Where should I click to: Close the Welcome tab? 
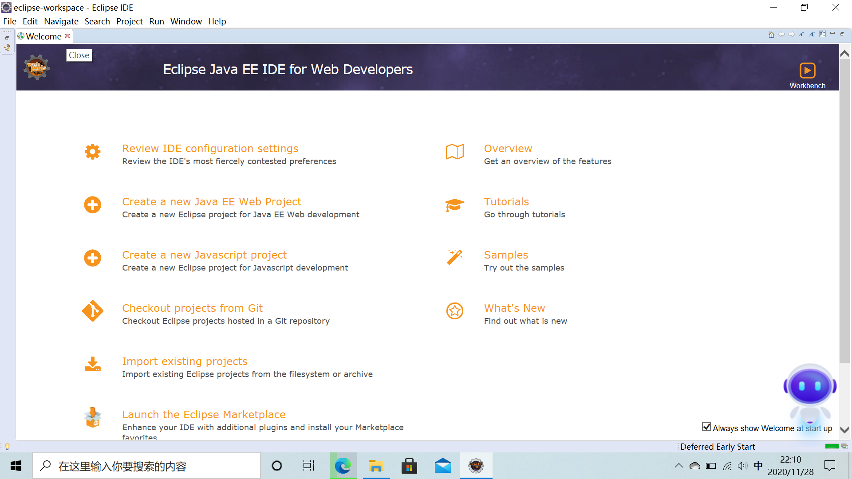[x=67, y=36]
